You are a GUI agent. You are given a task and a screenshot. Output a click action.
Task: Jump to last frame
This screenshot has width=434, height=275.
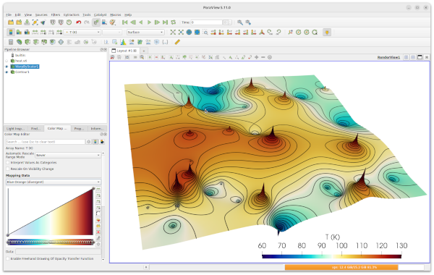pos(165,22)
